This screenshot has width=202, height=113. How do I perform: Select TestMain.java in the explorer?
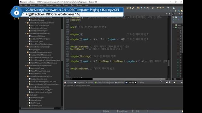(x=37, y=105)
